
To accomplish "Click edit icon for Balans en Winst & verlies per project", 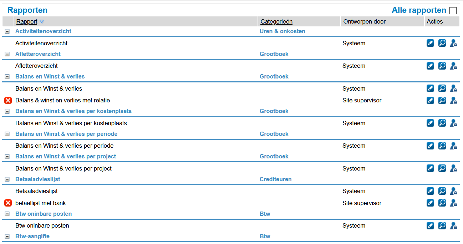I will pyautogui.click(x=430, y=169).
